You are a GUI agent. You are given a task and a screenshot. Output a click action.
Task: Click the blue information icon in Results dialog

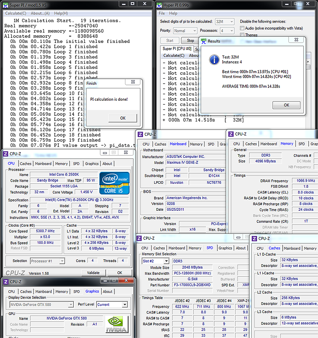[x=214, y=60]
